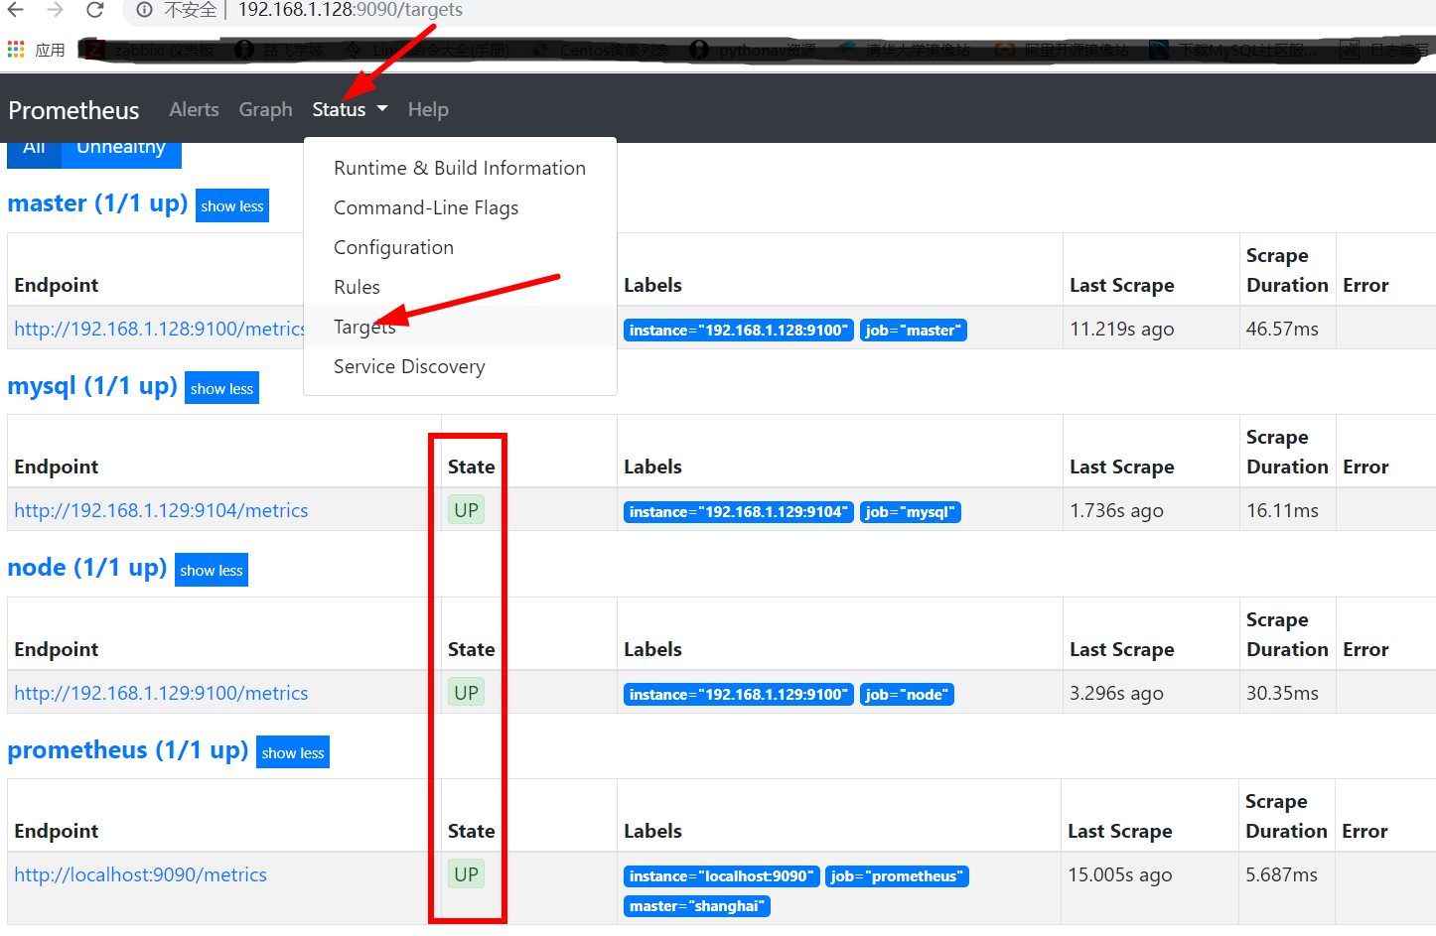This screenshot has width=1436, height=936.
Task: Click the prometheus (1/1 up) heading link
Action: pyautogui.click(x=127, y=749)
